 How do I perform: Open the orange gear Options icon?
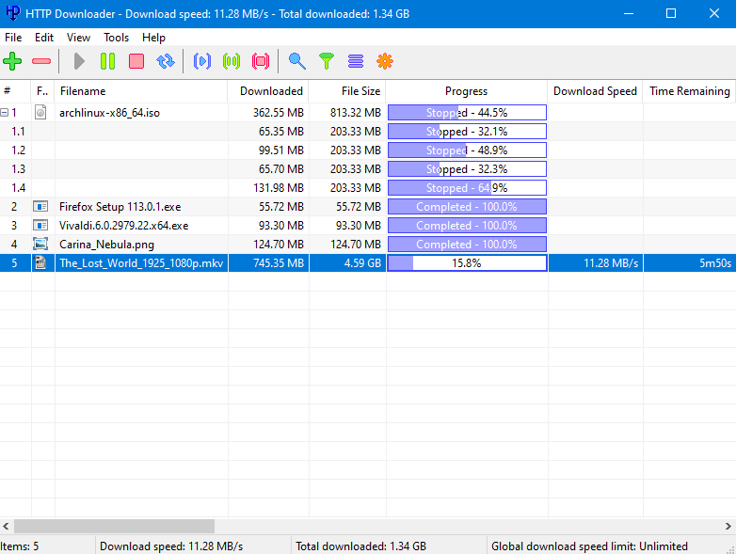click(x=385, y=61)
